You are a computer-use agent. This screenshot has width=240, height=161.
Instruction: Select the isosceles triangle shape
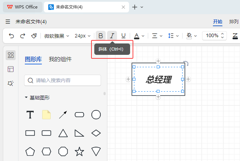(x=63, y=133)
